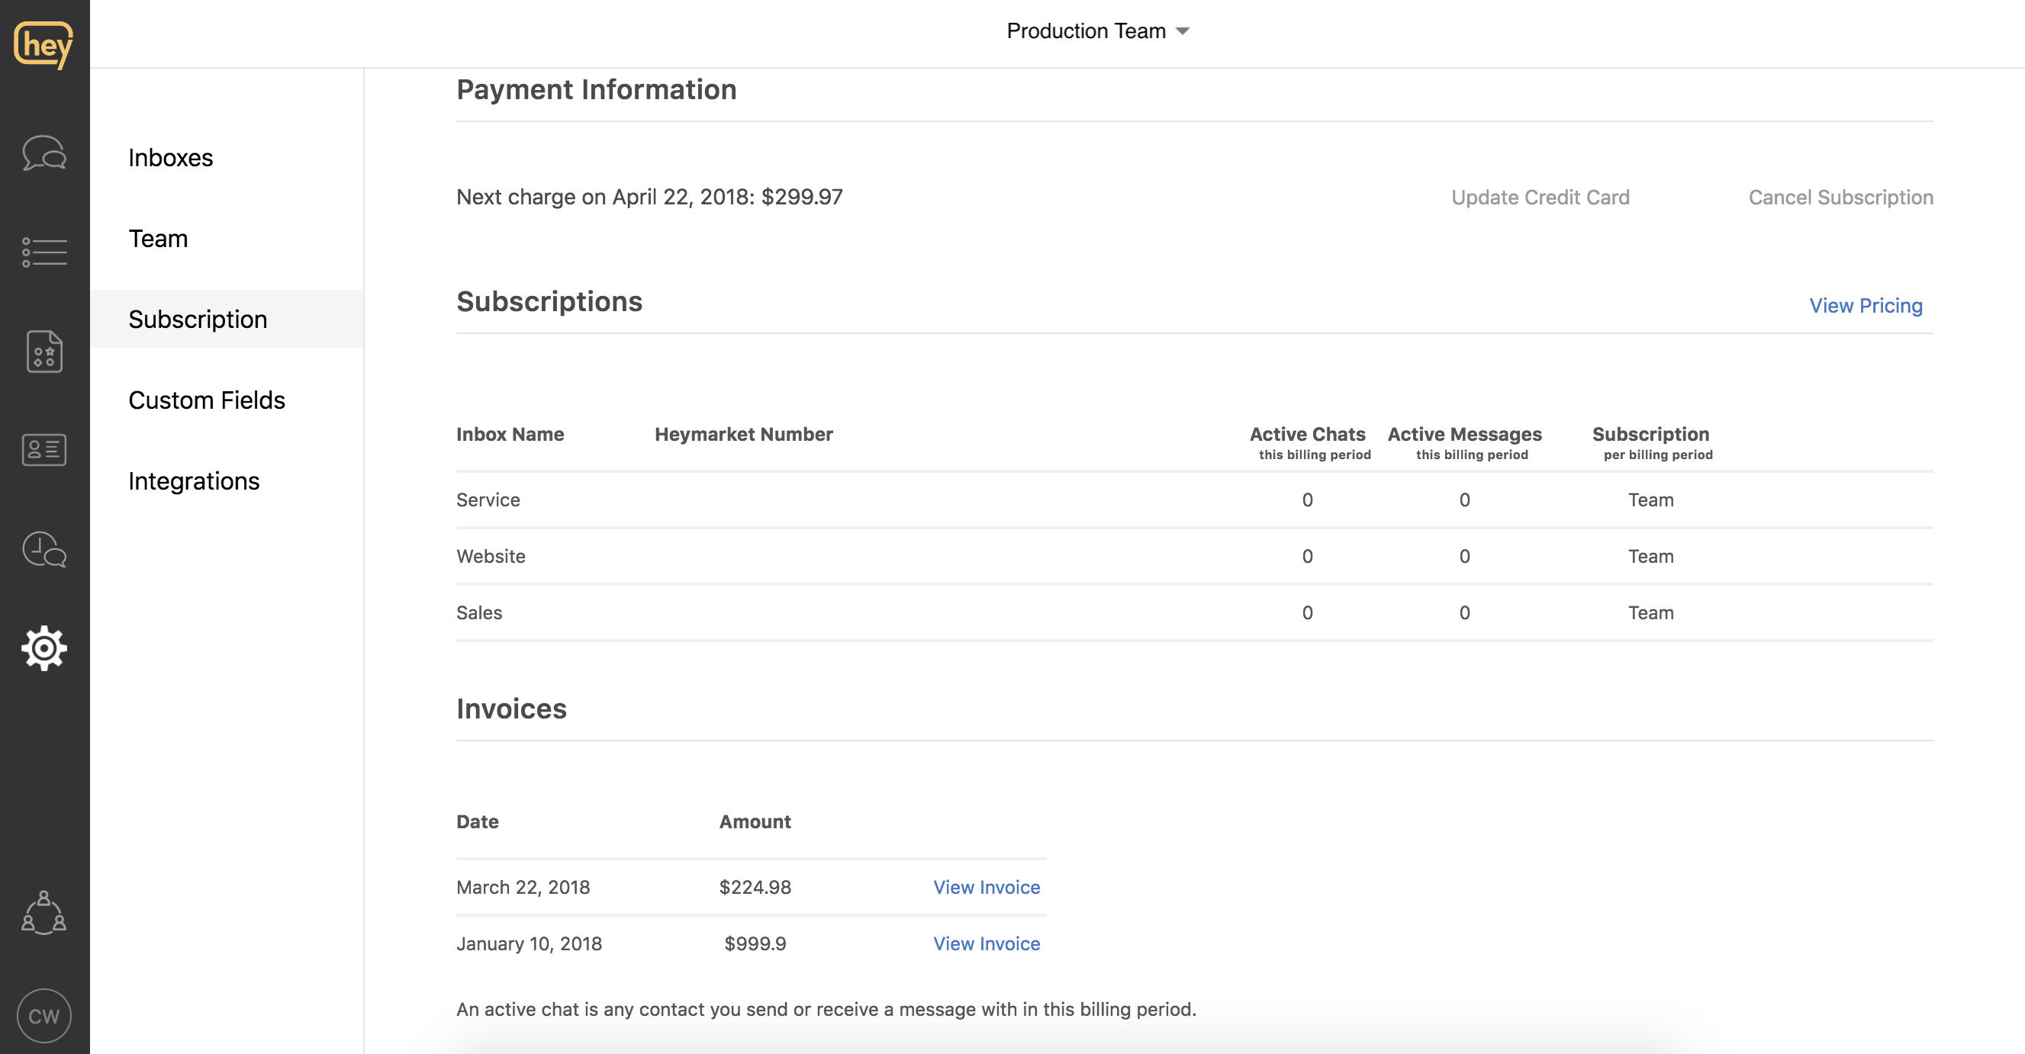
Task: Click the invoice Date column header
Action: (478, 821)
